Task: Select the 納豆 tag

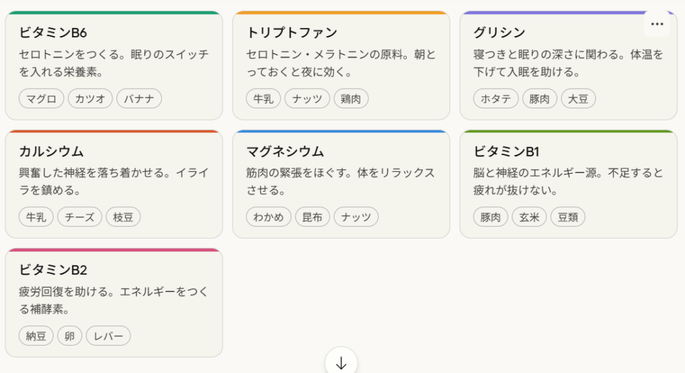Action: coord(36,336)
